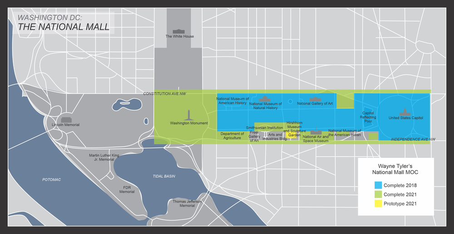Click 'WASHINGTON DC:' heading text
This screenshot has height=234, width=454.
click(50, 17)
